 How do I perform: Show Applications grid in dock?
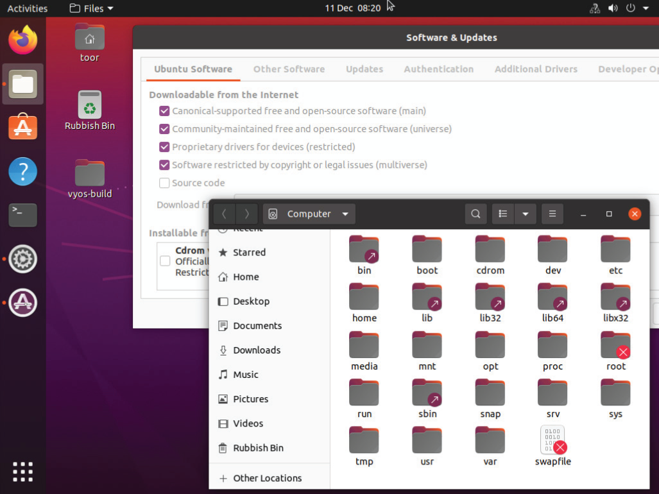coord(22,472)
